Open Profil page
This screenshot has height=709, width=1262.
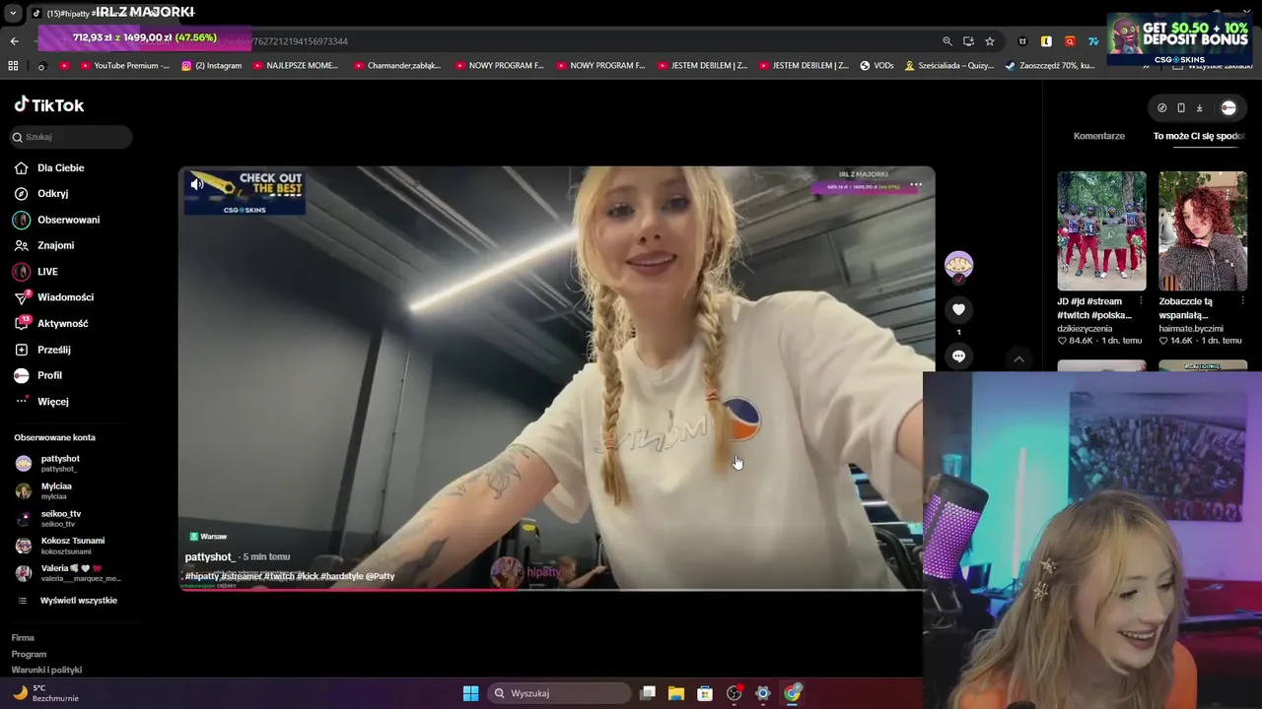pos(49,375)
